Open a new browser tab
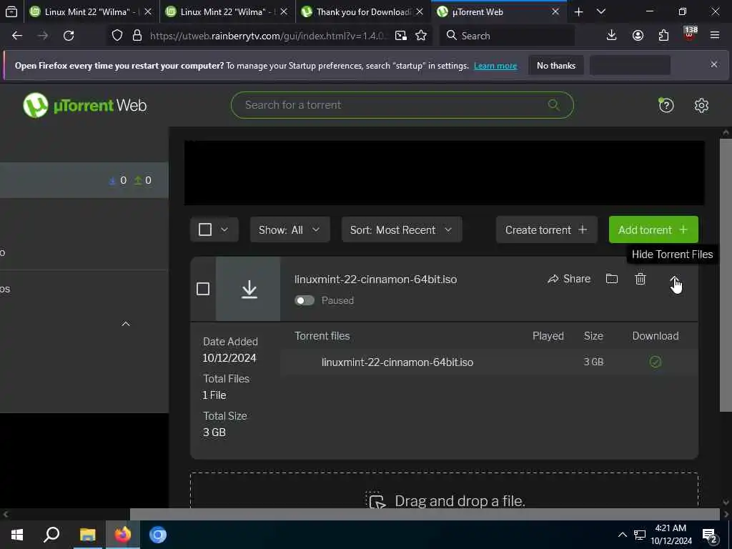Image resolution: width=732 pixels, height=549 pixels. click(578, 11)
